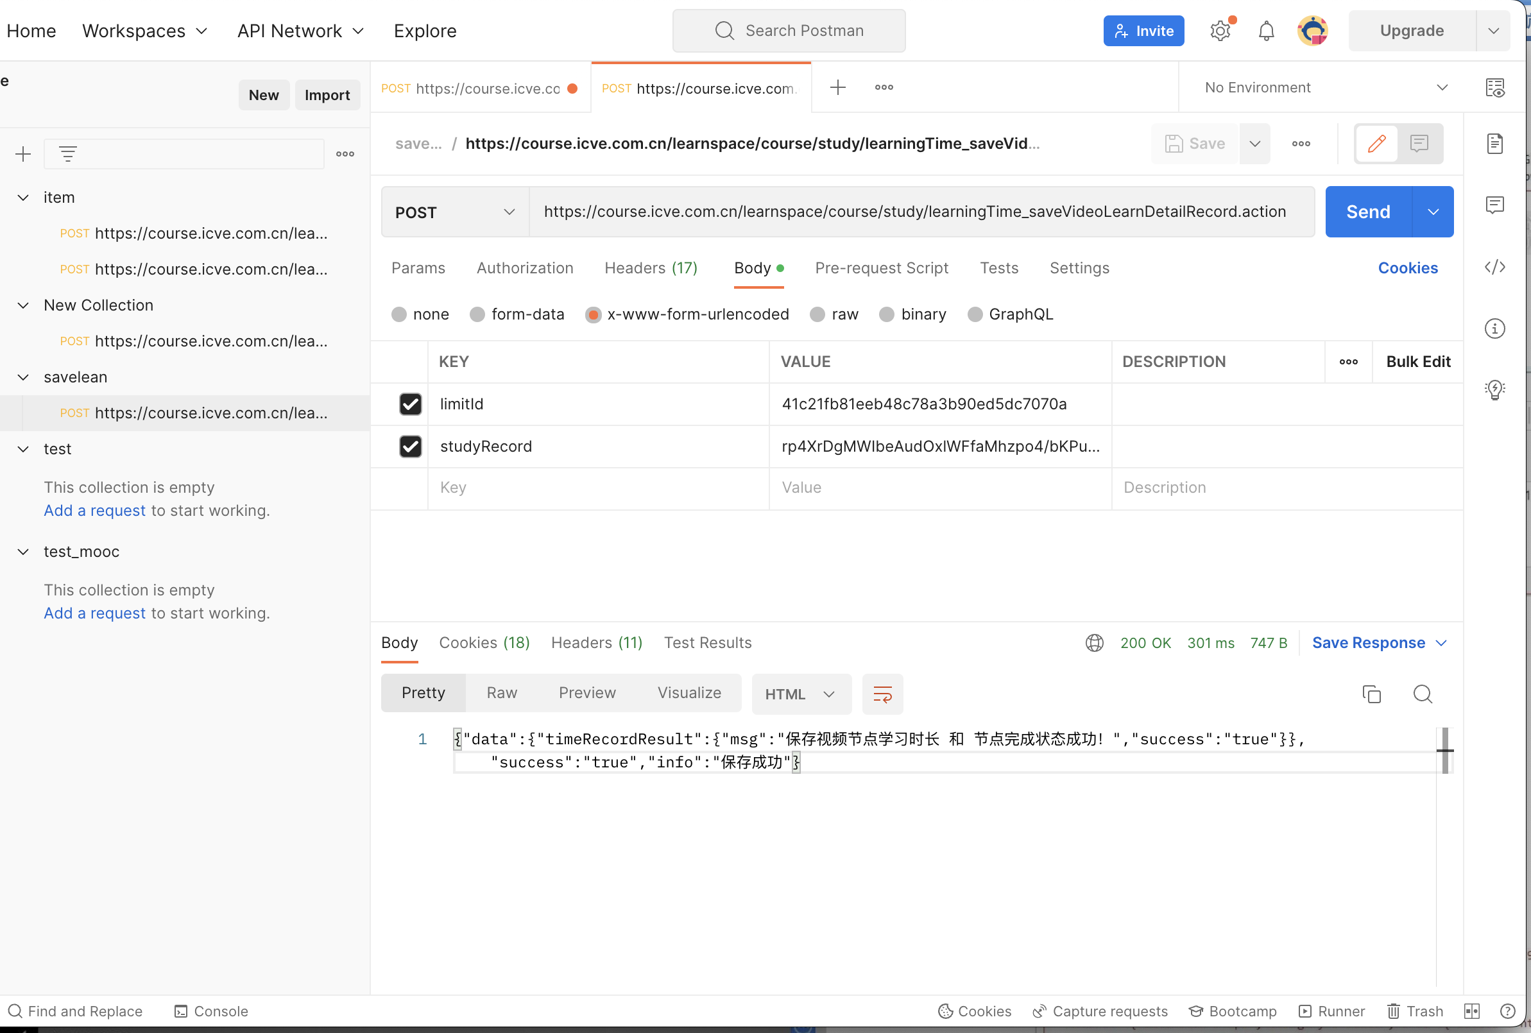The image size is (1531, 1033).
Task: Open the settings gear icon
Action: click(1219, 31)
